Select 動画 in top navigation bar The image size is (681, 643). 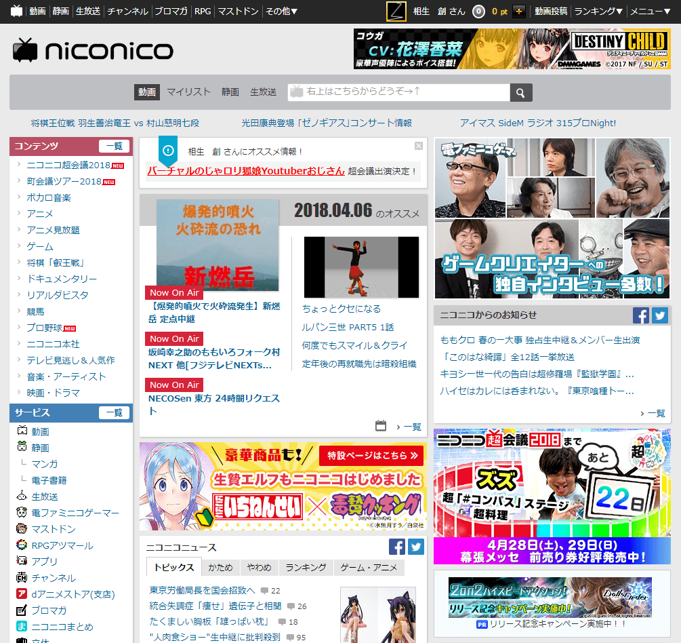coord(37,12)
